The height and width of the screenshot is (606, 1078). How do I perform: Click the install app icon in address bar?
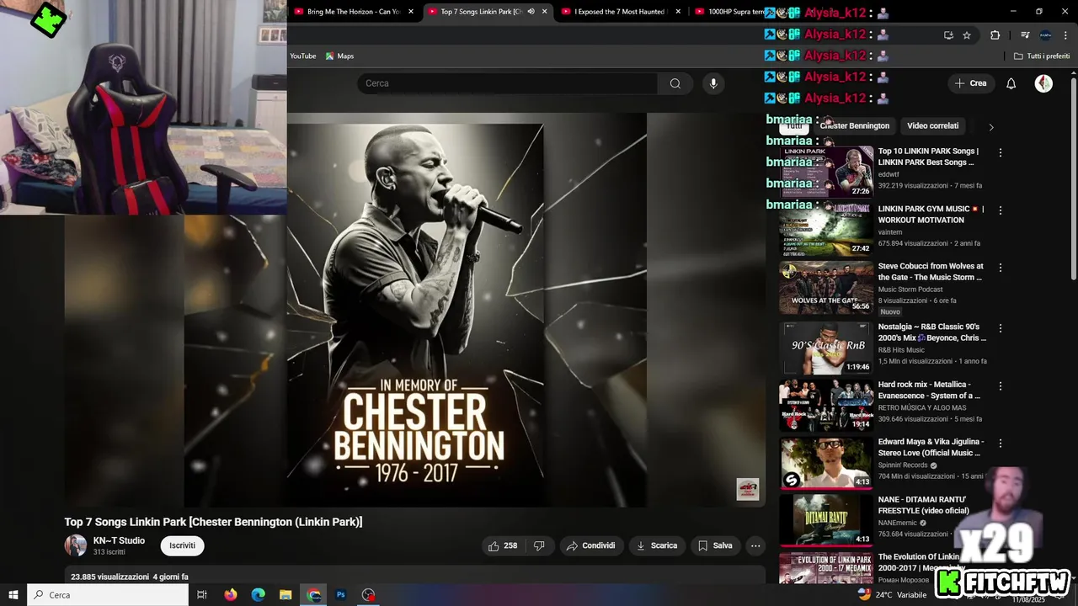[x=948, y=35]
